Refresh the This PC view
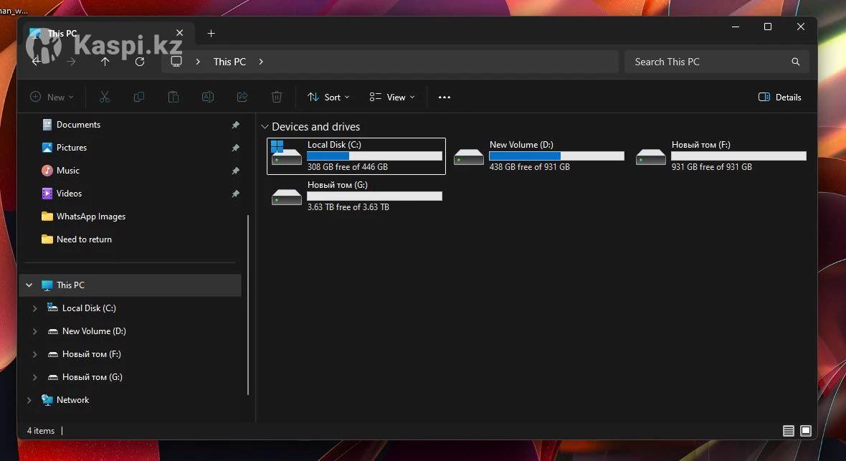Viewport: 846px width, 461px height. [140, 62]
